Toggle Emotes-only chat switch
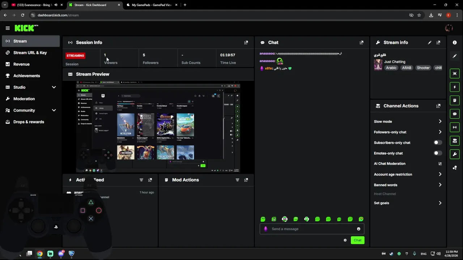 [438, 153]
